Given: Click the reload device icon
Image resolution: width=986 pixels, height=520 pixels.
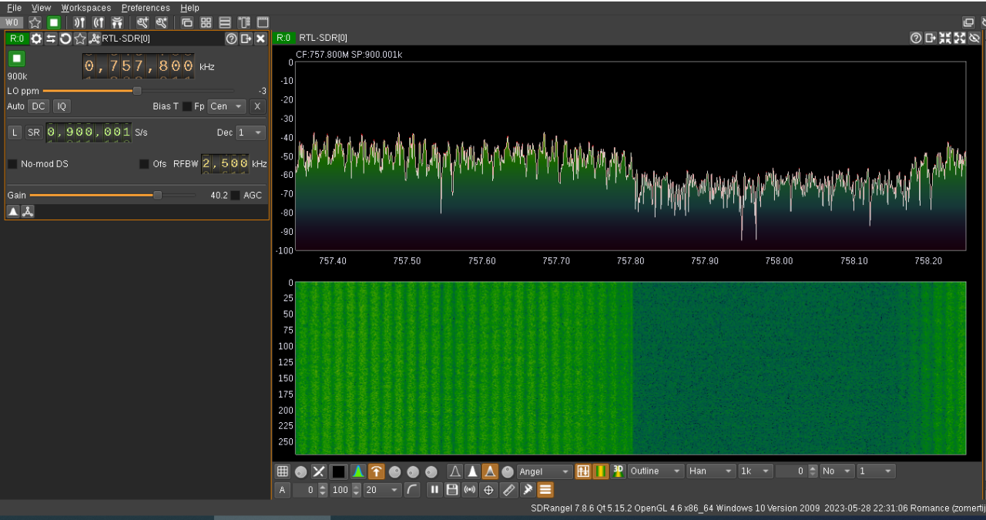Looking at the screenshot, I should coord(65,39).
